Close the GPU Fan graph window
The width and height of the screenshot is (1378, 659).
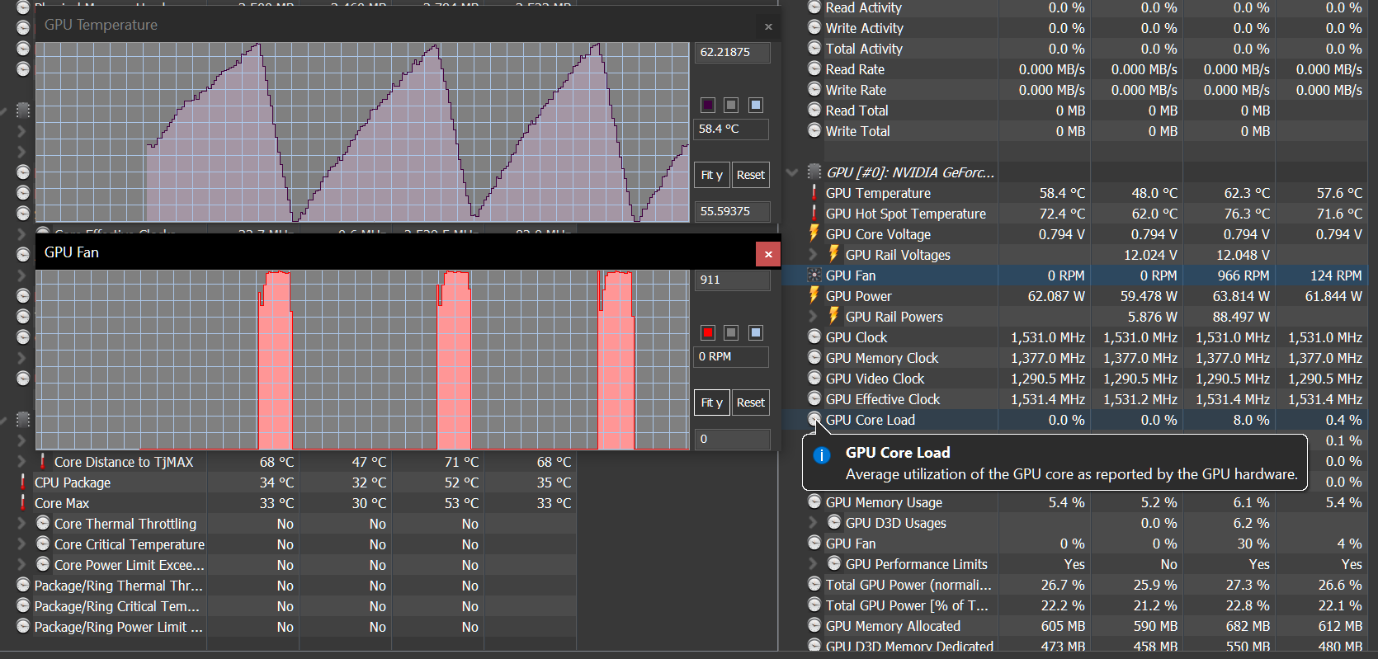[768, 254]
